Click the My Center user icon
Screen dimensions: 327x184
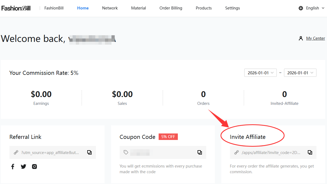301,38
